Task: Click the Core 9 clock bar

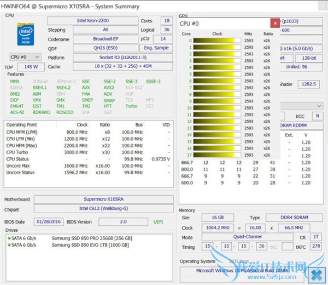Action: click(217, 101)
